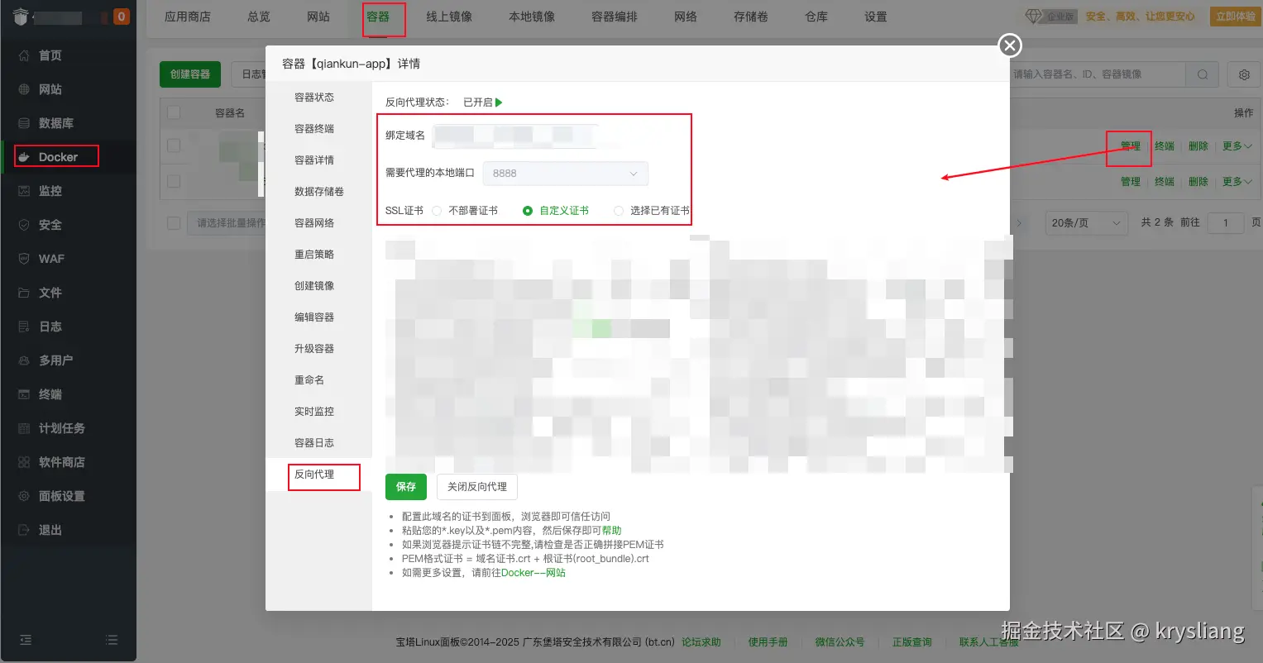Check the batch-operation checkbox below the table
This screenshot has width=1263, height=663.
pyautogui.click(x=174, y=223)
